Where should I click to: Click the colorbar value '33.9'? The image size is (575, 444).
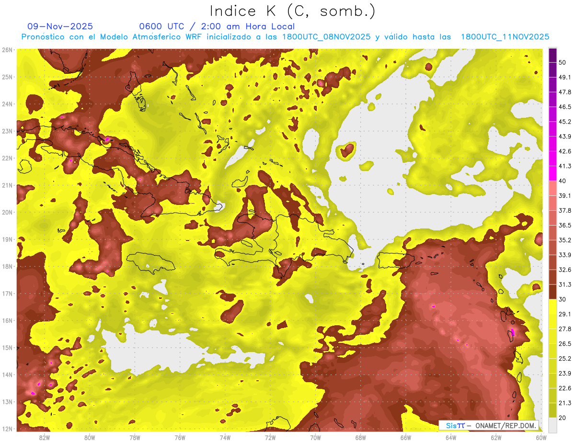565,255
